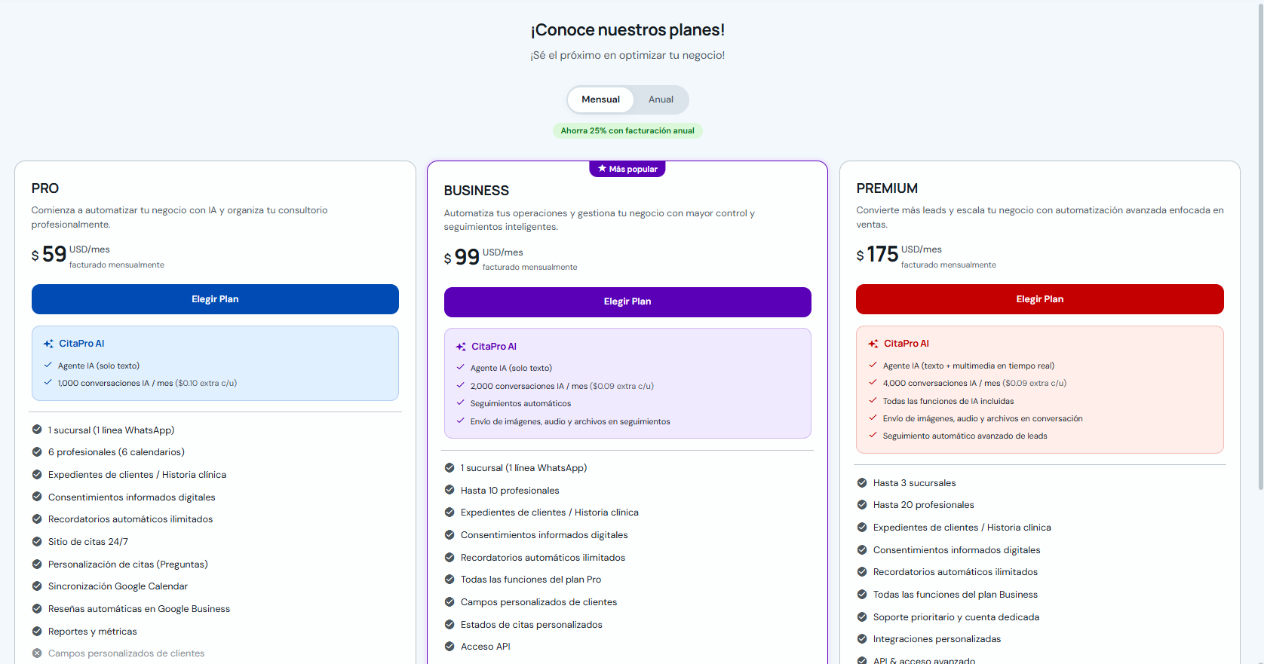Click the BUSINESS plan title

477,191
